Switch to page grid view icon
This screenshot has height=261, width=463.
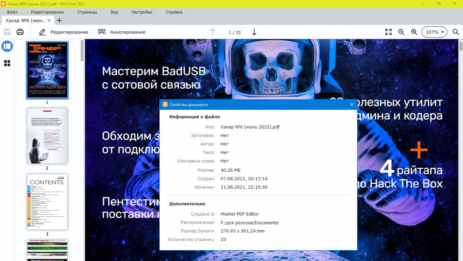pyautogui.click(x=7, y=63)
